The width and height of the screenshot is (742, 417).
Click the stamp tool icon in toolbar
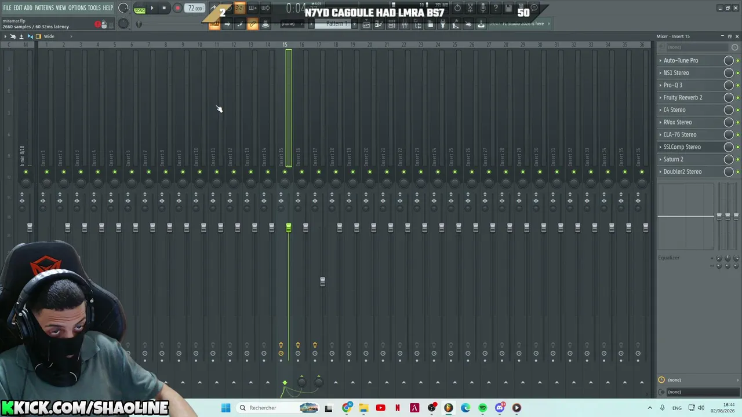click(x=265, y=24)
